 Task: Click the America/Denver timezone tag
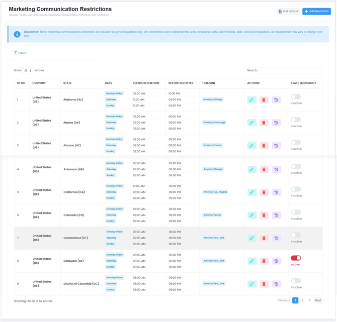coord(212,215)
